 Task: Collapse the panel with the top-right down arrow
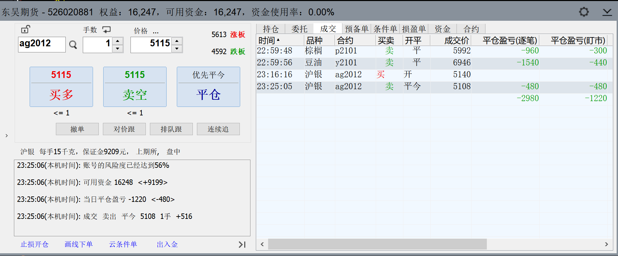tap(607, 12)
